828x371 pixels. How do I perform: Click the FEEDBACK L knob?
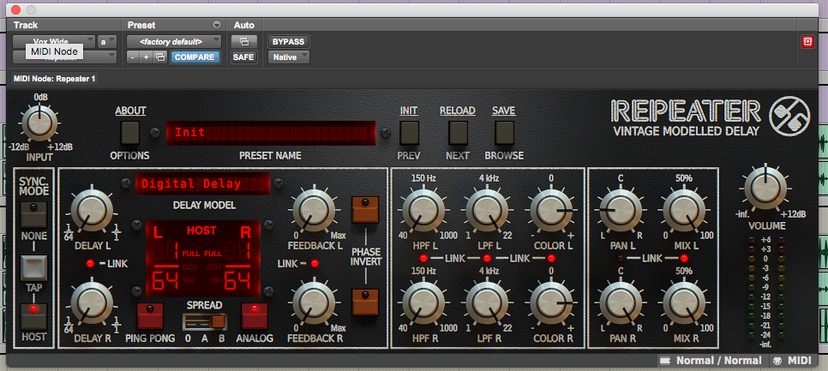315,210
